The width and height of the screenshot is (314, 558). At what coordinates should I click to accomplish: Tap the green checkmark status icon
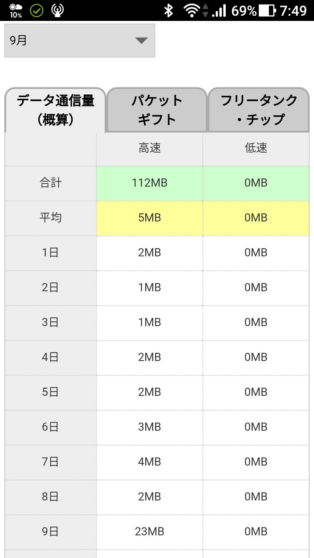[x=37, y=11]
